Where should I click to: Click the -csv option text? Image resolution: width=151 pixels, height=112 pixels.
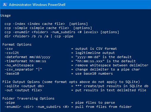pos(9,49)
